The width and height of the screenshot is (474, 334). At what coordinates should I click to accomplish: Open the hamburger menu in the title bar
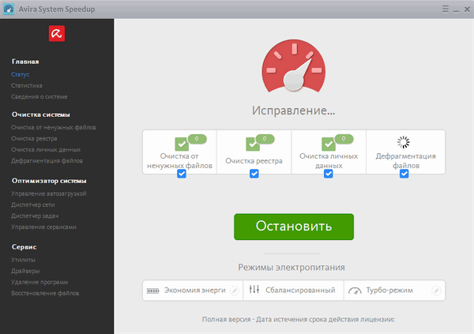(x=446, y=9)
